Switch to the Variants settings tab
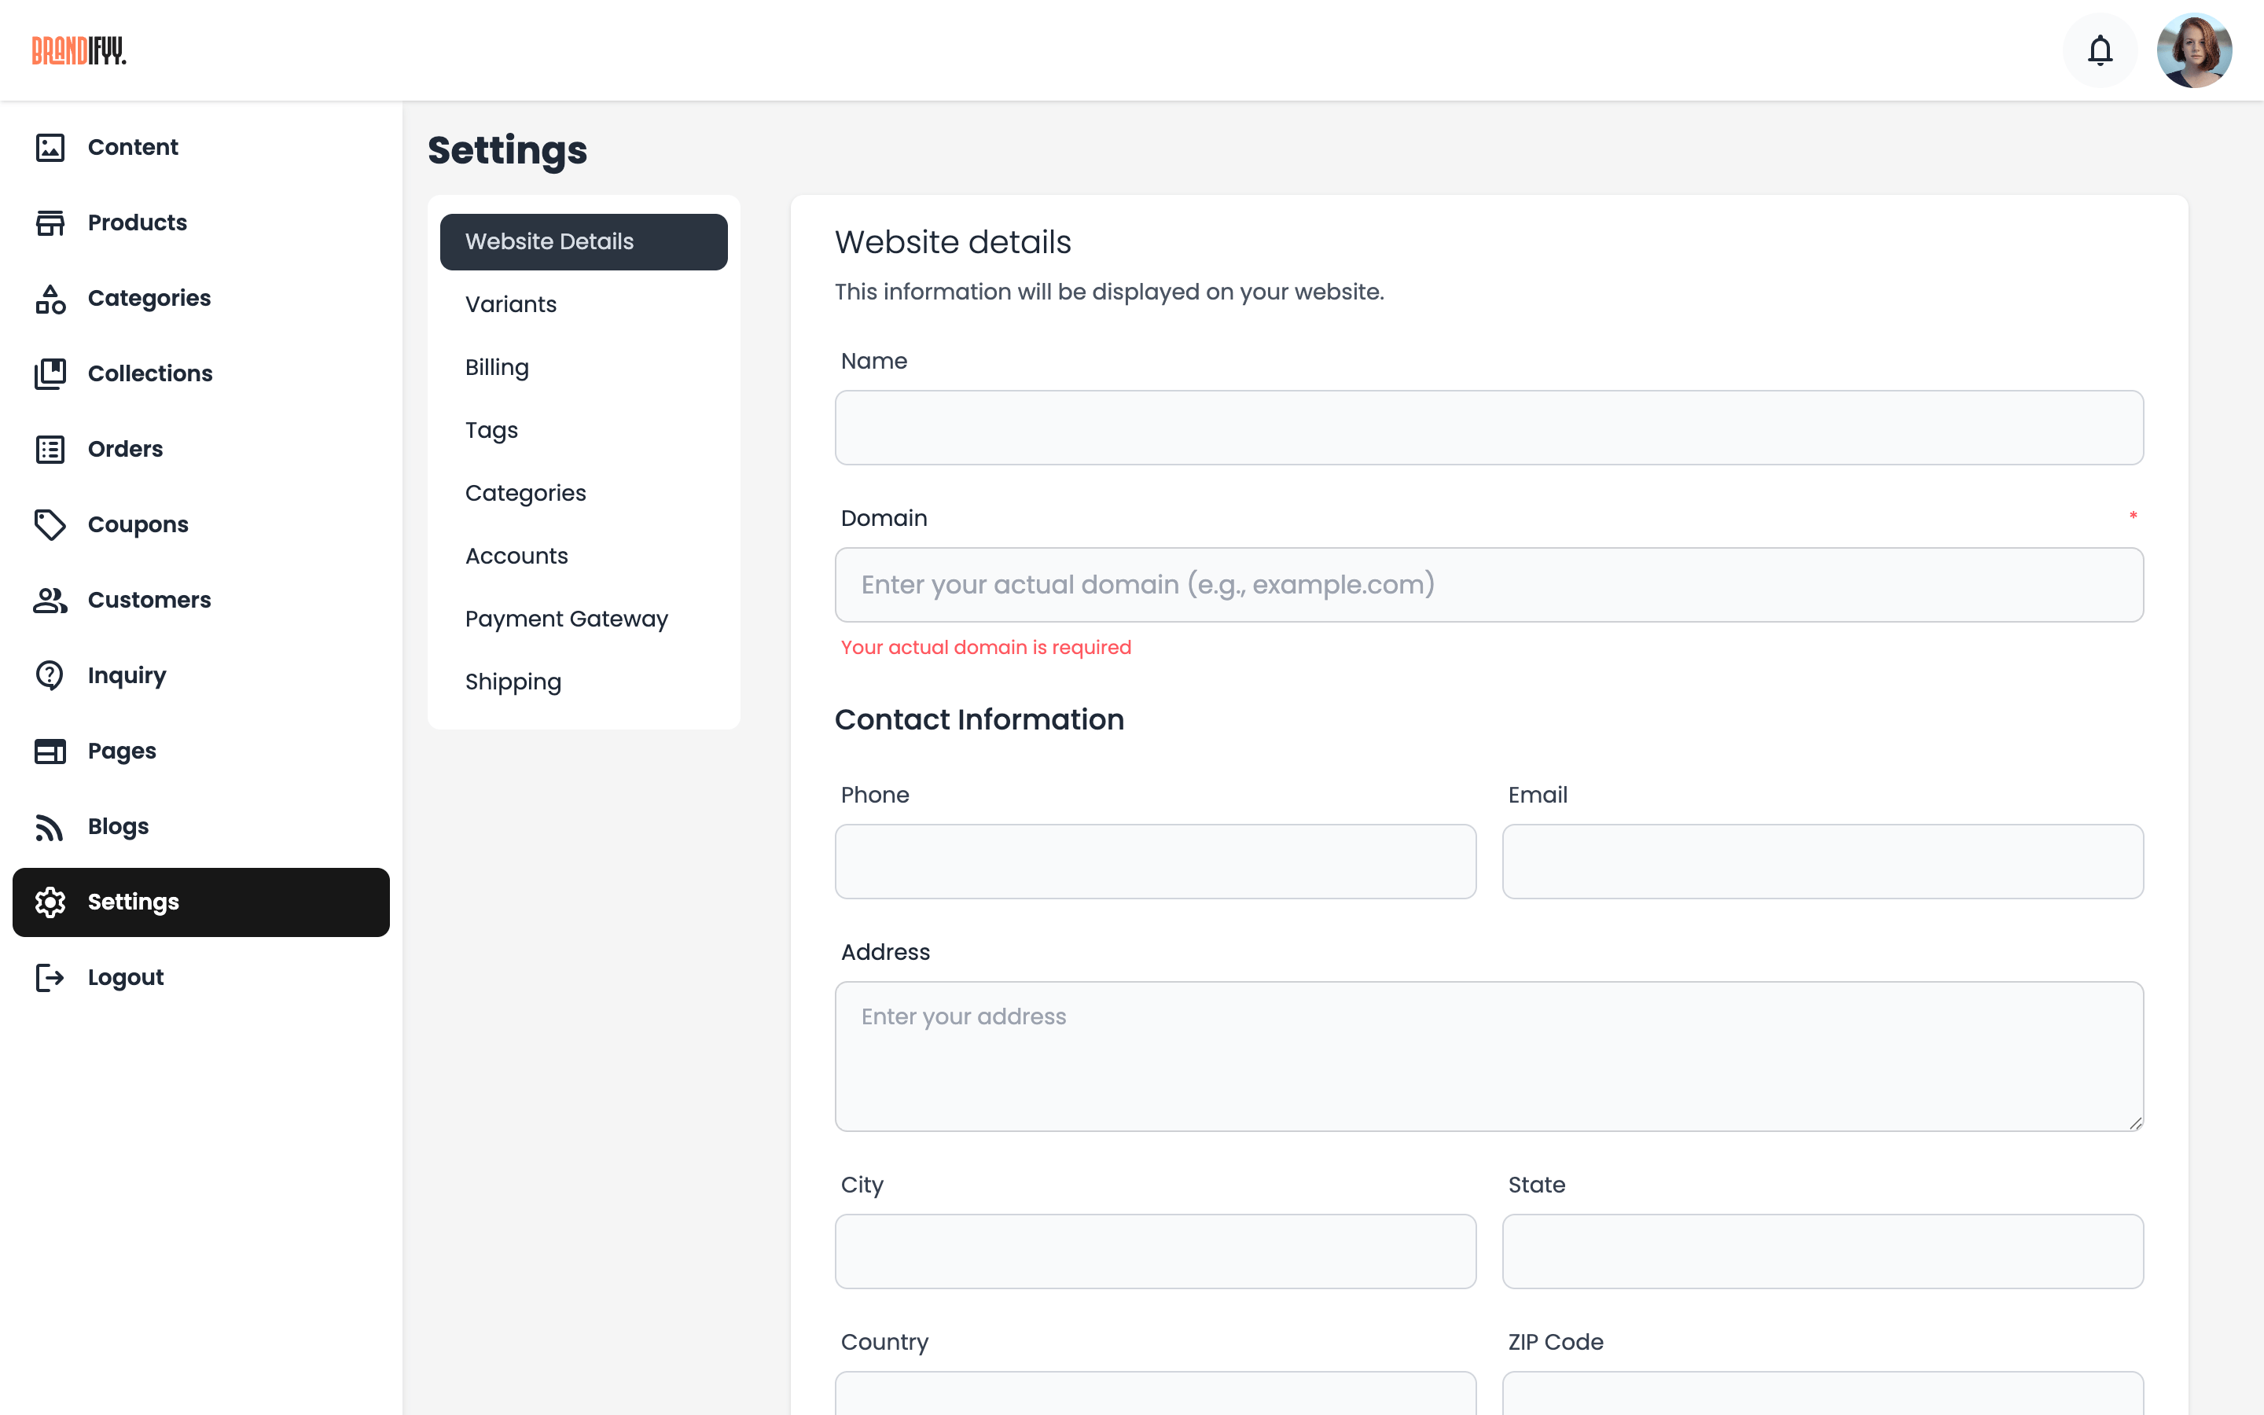This screenshot has height=1415, width=2264. [511, 304]
